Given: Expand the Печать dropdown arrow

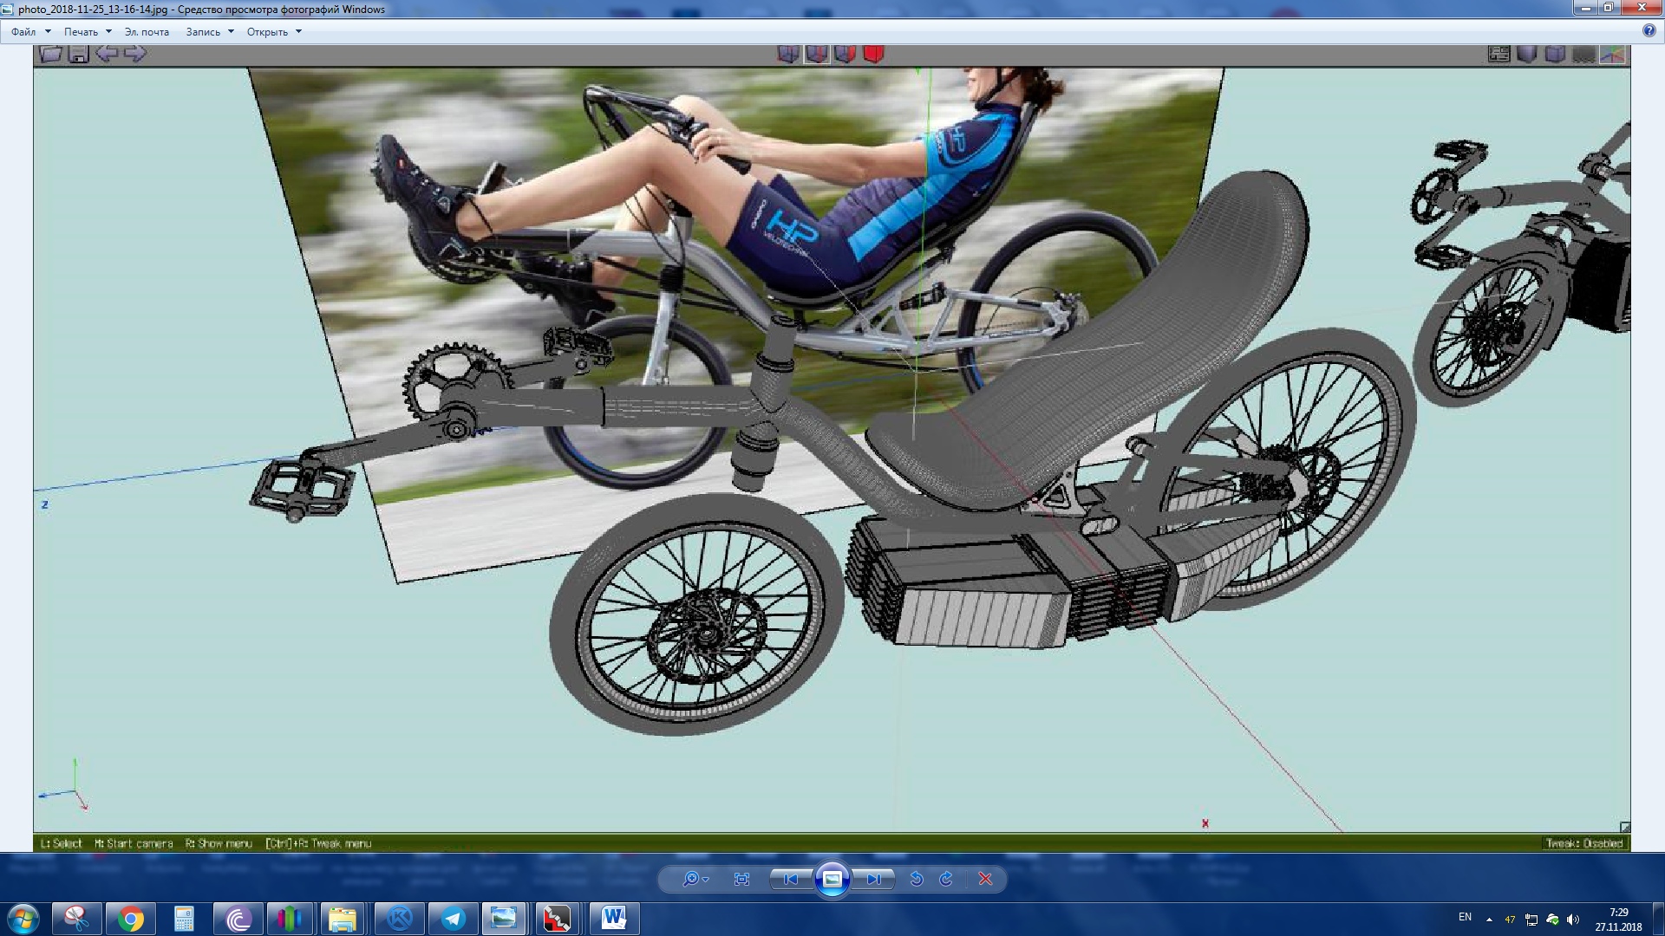Looking at the screenshot, I should click(x=108, y=31).
